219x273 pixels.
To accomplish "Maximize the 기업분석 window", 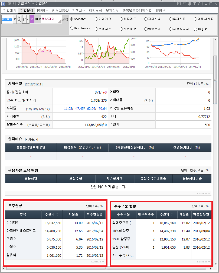I will (x=211, y=4).
